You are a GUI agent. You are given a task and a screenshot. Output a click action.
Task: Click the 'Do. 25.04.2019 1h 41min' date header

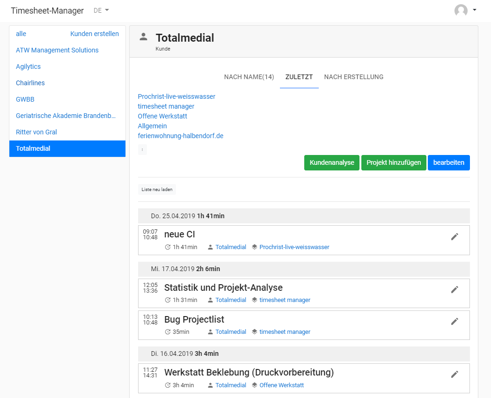(304, 216)
